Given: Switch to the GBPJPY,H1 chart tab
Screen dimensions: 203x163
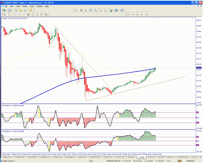Looking at the screenshot, I should 83,157.
